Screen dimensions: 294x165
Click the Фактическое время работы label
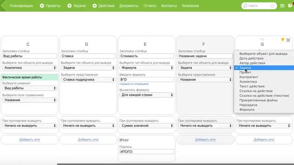[22, 77]
